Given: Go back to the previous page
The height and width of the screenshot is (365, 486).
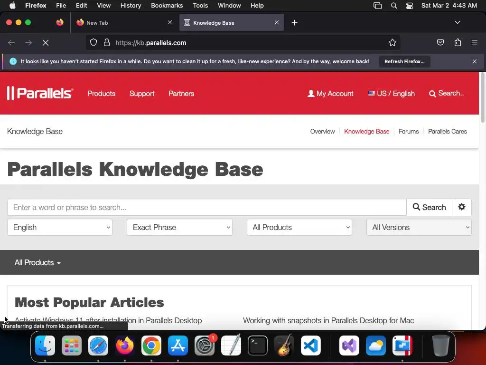Looking at the screenshot, I should click(x=11, y=43).
